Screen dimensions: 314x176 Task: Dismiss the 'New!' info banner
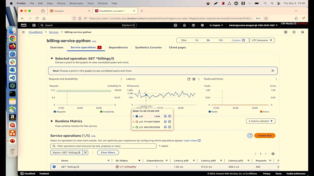tap(273, 71)
